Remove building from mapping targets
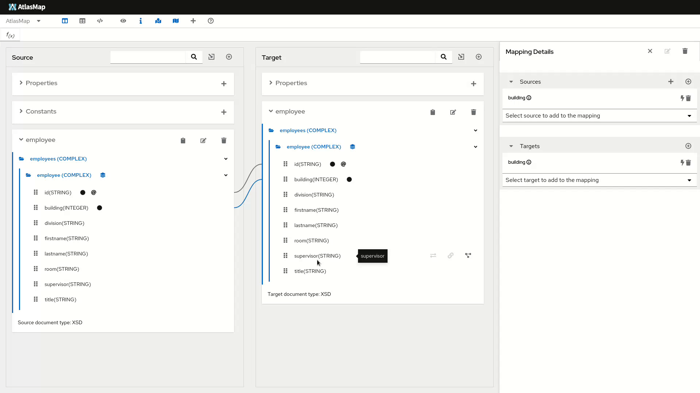Screen dimensions: 700x393 point(688,163)
